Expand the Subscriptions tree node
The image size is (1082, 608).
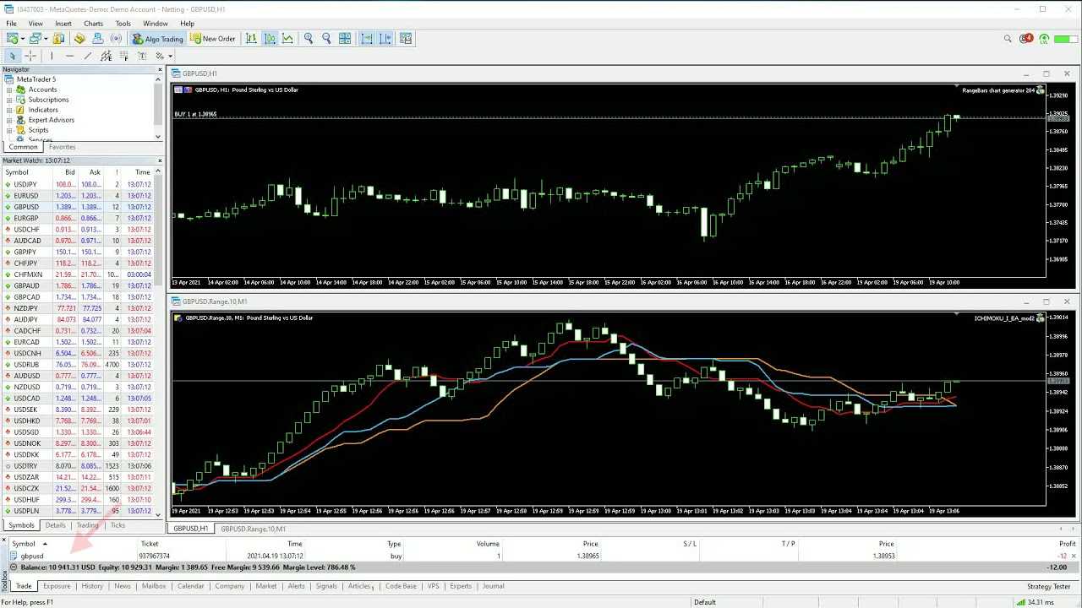pos(9,100)
